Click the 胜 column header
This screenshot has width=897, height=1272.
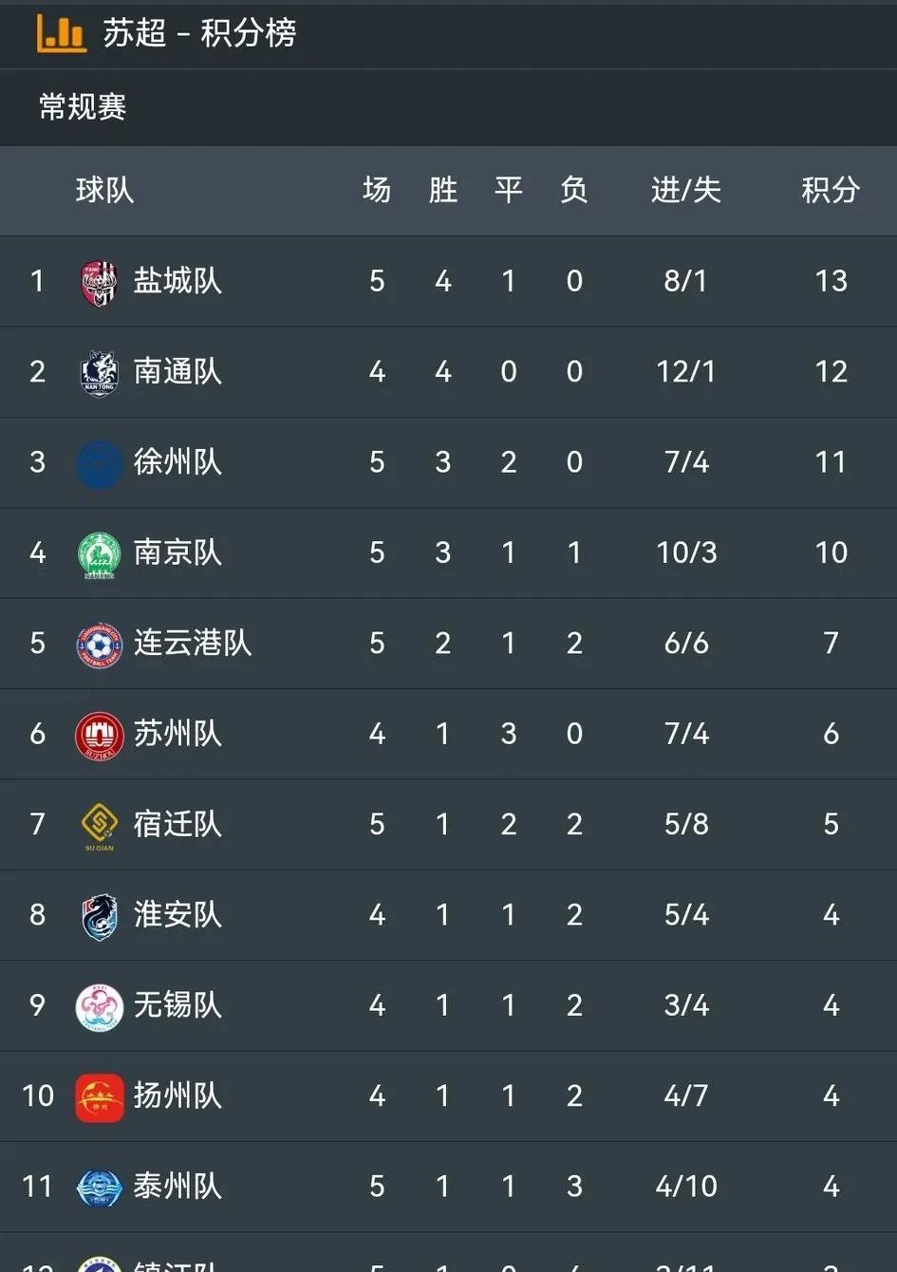443,190
